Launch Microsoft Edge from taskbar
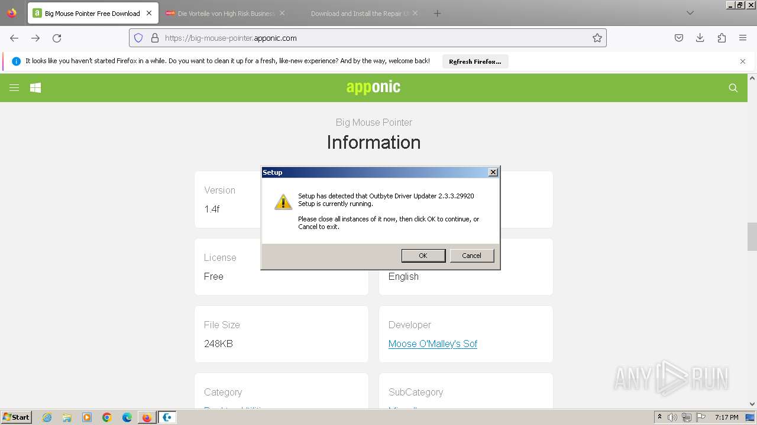757x425 pixels. (127, 417)
